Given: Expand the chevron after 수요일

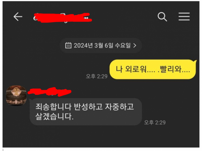Looking at the screenshot, I should [x=135, y=45].
